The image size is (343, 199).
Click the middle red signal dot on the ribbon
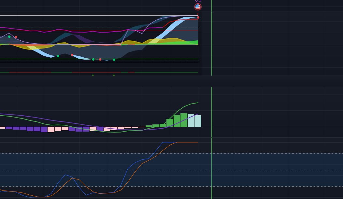72,55
